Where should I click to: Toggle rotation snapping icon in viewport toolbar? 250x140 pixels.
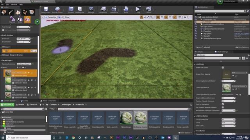(x=166, y=17)
